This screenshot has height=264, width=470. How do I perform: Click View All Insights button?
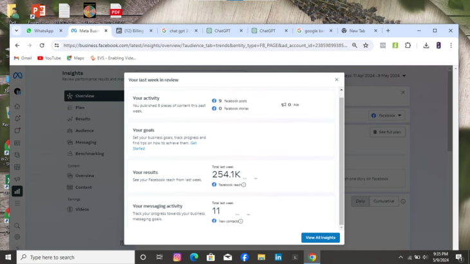point(321,238)
